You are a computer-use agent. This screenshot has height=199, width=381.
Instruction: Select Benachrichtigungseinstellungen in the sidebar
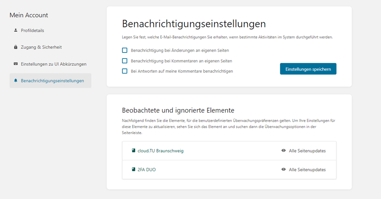tap(52, 80)
